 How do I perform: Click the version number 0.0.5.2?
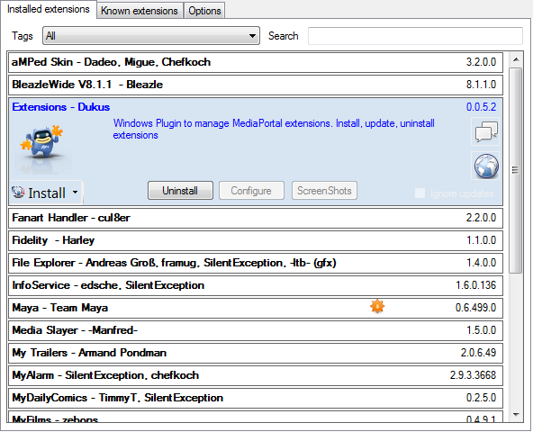point(481,107)
